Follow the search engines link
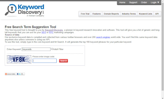This screenshot has height=99, width=164. click(103, 37)
